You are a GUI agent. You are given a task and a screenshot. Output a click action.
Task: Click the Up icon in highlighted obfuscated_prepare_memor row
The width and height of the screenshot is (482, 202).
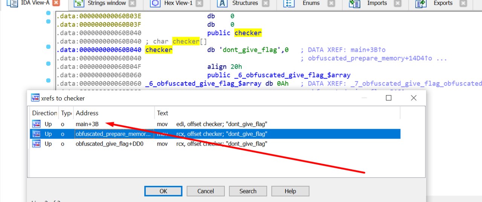[37, 134]
